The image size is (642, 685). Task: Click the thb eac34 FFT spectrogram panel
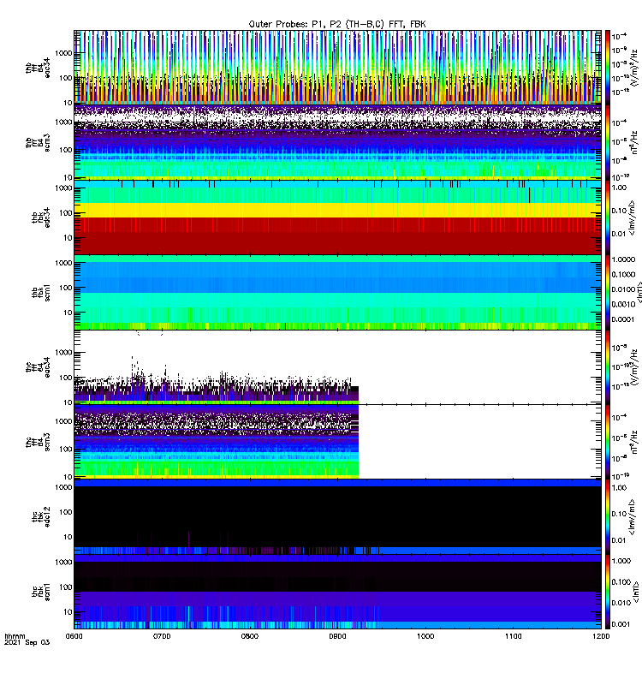pyautogui.click(x=337, y=68)
